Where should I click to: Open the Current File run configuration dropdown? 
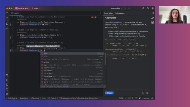click(x=116, y=8)
